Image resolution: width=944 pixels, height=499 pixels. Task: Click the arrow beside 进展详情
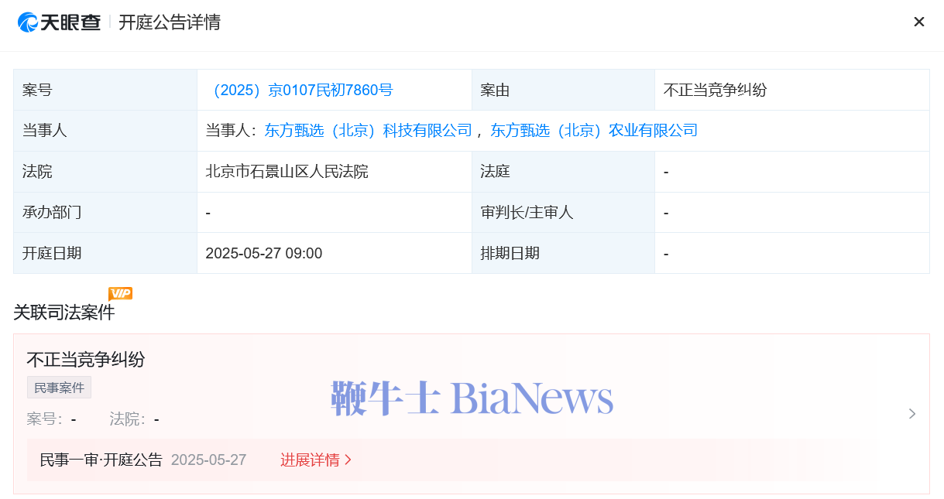click(x=348, y=460)
